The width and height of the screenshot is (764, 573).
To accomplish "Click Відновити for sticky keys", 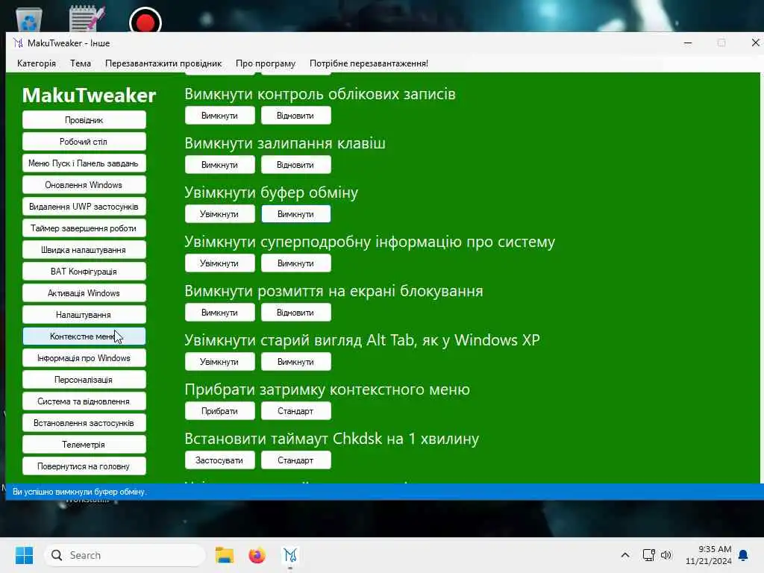I will (x=295, y=165).
